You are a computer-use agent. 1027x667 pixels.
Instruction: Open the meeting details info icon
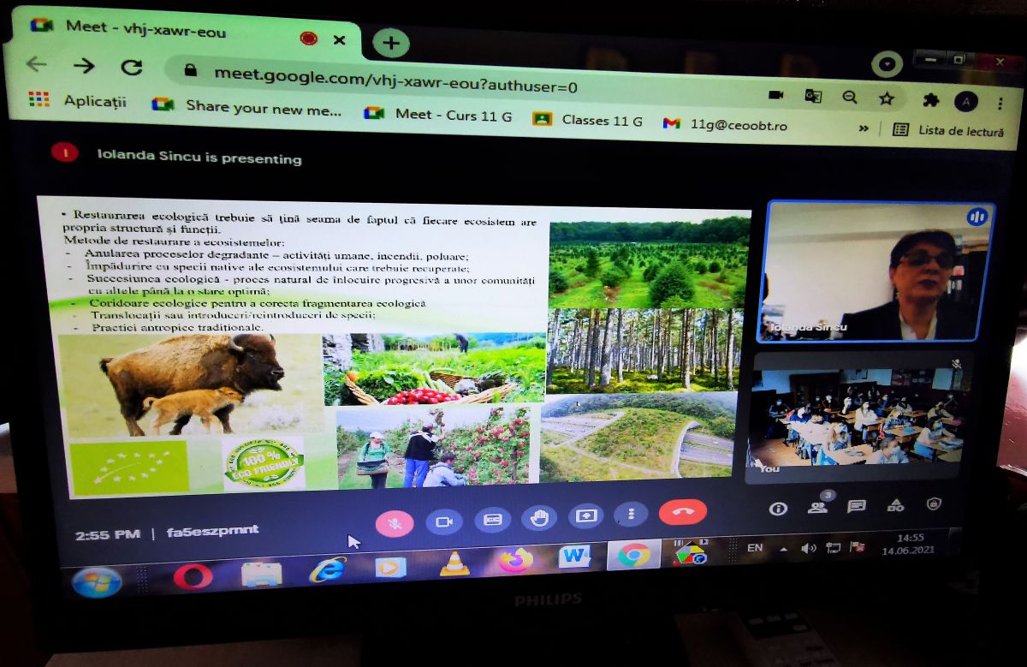click(778, 508)
